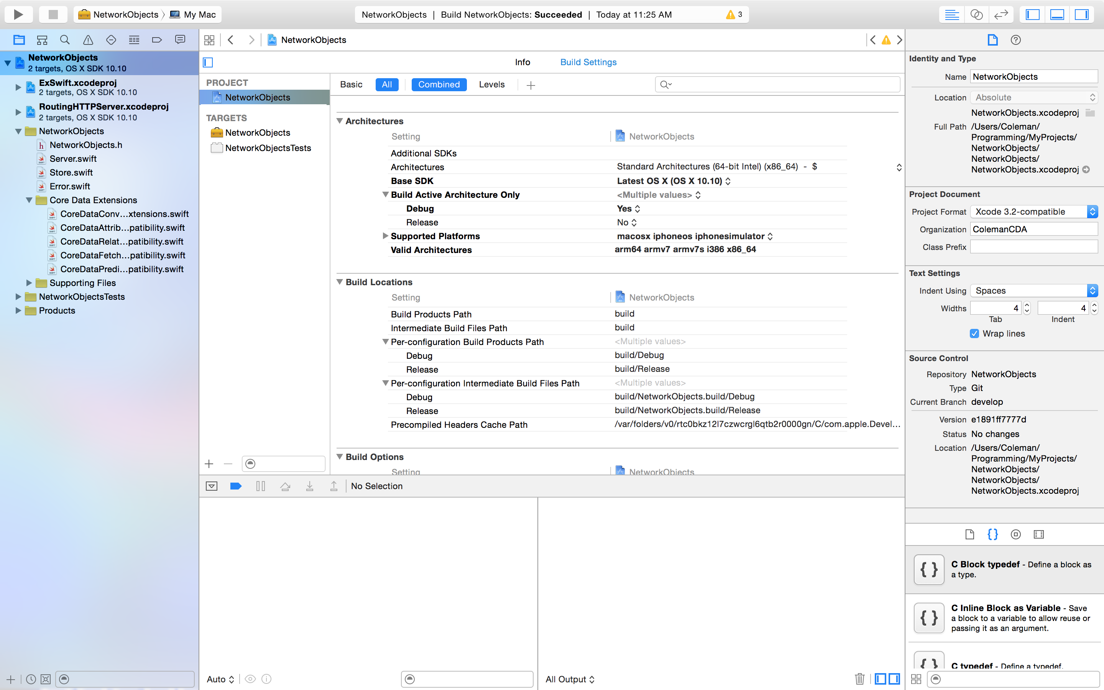Toggle the Debug area panel visibility
This screenshot has width=1104, height=690.
pos(1057,15)
